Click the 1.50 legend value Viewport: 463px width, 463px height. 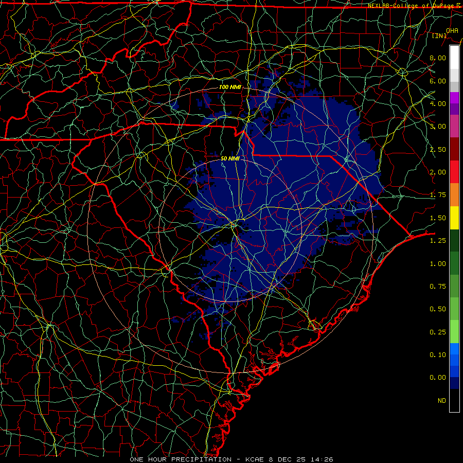438,218
